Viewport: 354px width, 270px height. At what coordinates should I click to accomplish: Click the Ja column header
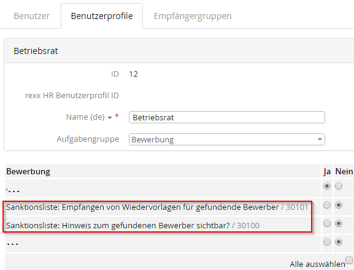327,171
